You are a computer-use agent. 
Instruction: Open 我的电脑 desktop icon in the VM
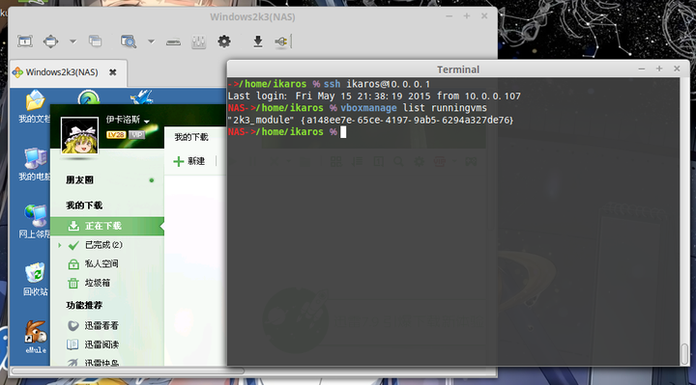[34, 164]
